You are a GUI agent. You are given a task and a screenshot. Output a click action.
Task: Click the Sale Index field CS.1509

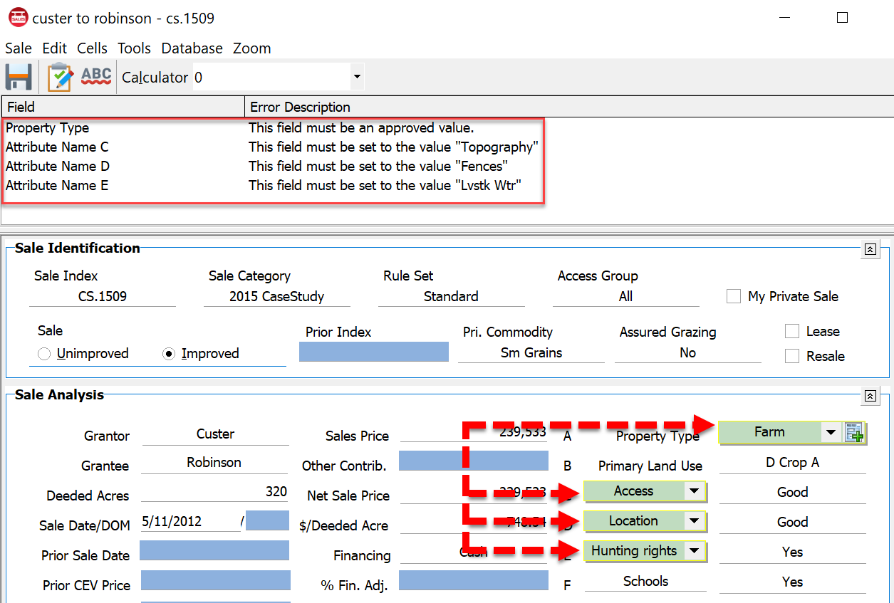[103, 297]
